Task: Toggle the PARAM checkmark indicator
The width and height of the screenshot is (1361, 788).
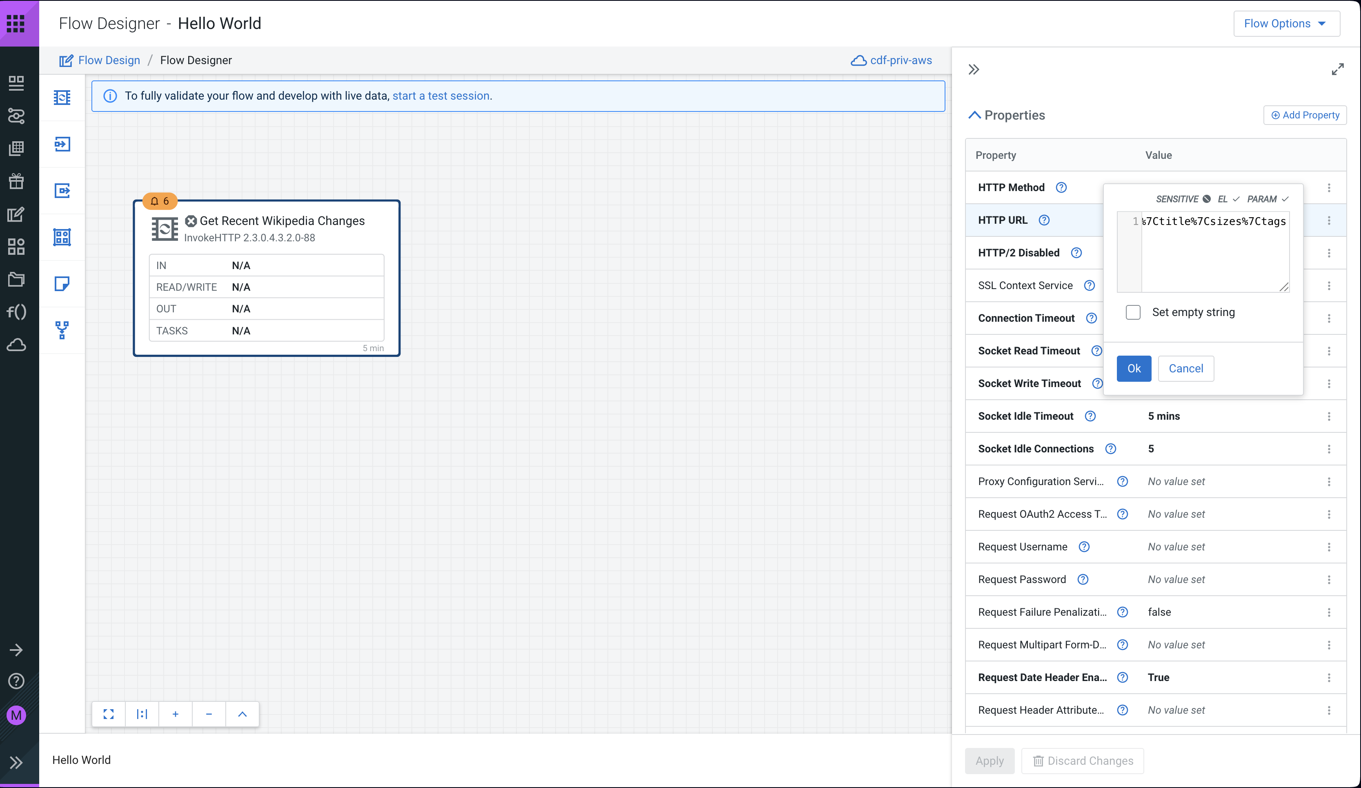Action: pyautogui.click(x=1285, y=199)
